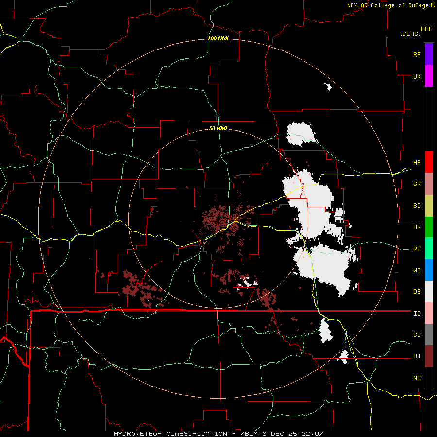Image resolution: width=437 pixels, height=437 pixels.
Task: Click the HR legend label
Action: [x=417, y=227]
